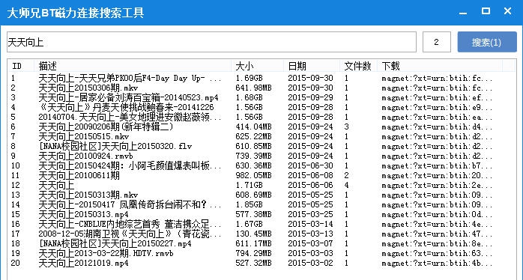Sort by the ID column header
The height and width of the screenshot is (280, 523).
(21, 66)
